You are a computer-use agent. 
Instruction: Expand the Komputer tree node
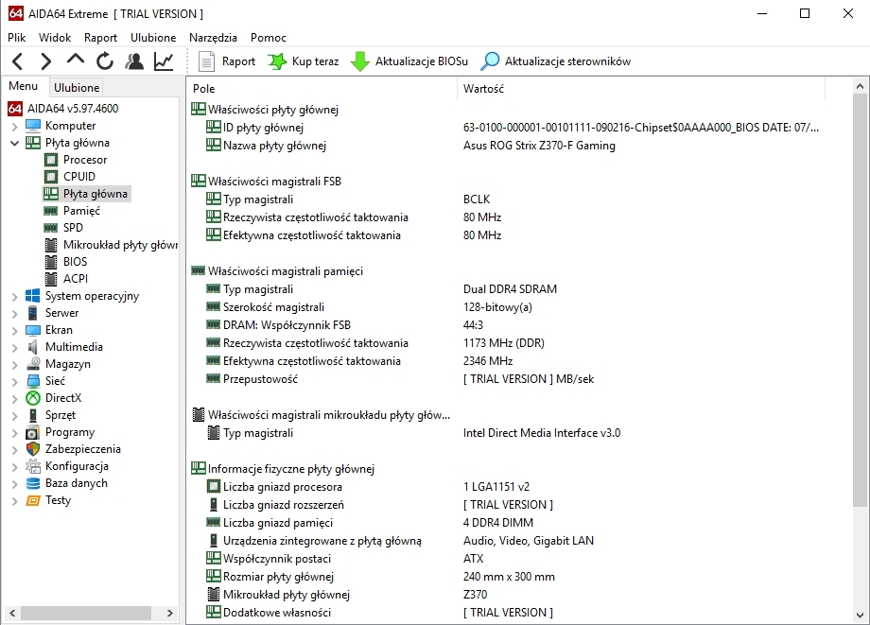click(x=14, y=127)
